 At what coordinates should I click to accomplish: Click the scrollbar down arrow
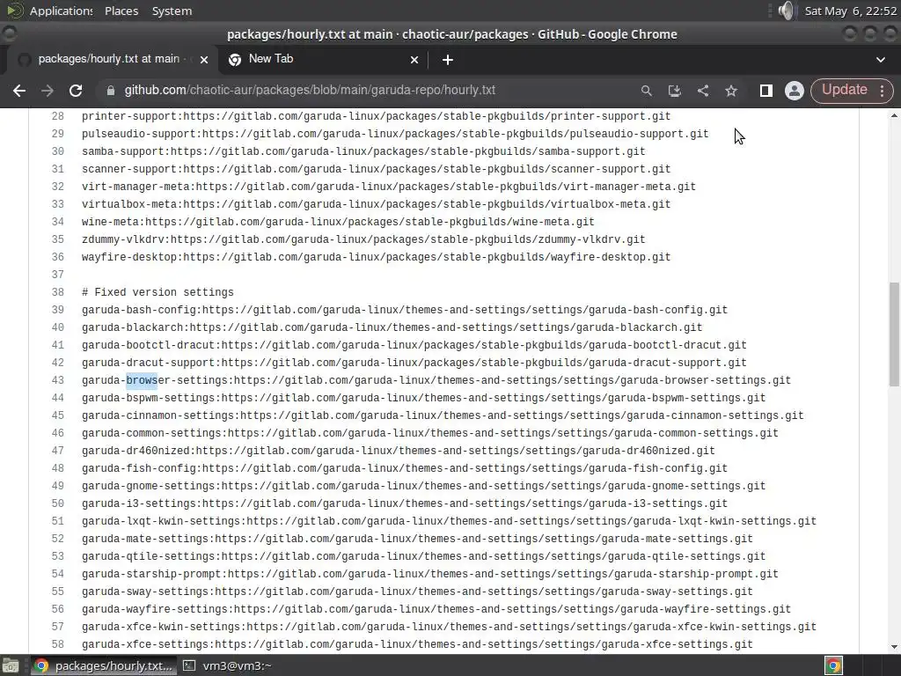pyautogui.click(x=894, y=647)
